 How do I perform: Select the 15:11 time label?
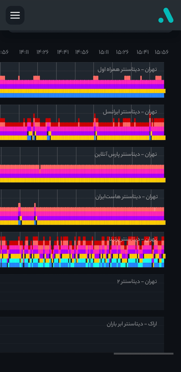tap(103, 52)
